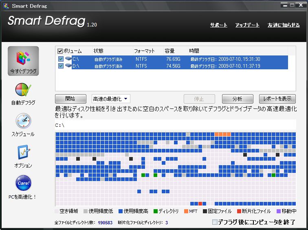
Task: Enable デフラグ後にコンピュータを終了 checkbox
Action: tap(215, 222)
